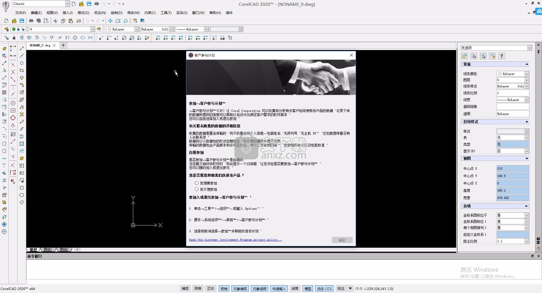542x293 pixels.
Task: Click the Save disk icon in standard toolbar
Action: click(x=22, y=21)
